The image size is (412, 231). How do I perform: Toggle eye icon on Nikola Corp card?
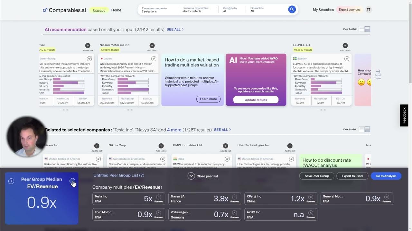163,159
